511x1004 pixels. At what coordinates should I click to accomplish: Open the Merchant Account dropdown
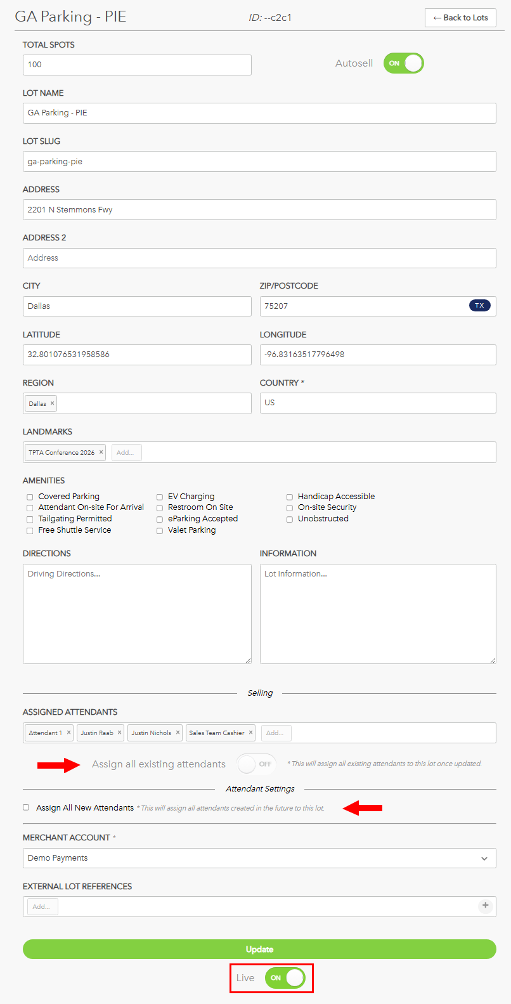point(259,858)
